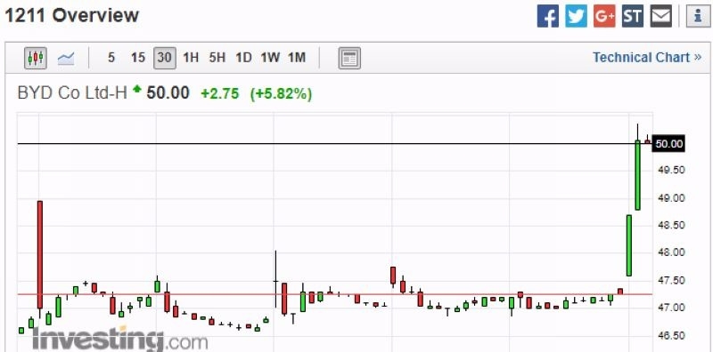Click the BYD Co Ltd-H name
Image resolution: width=713 pixels, height=352 pixels.
pyautogui.click(x=72, y=93)
